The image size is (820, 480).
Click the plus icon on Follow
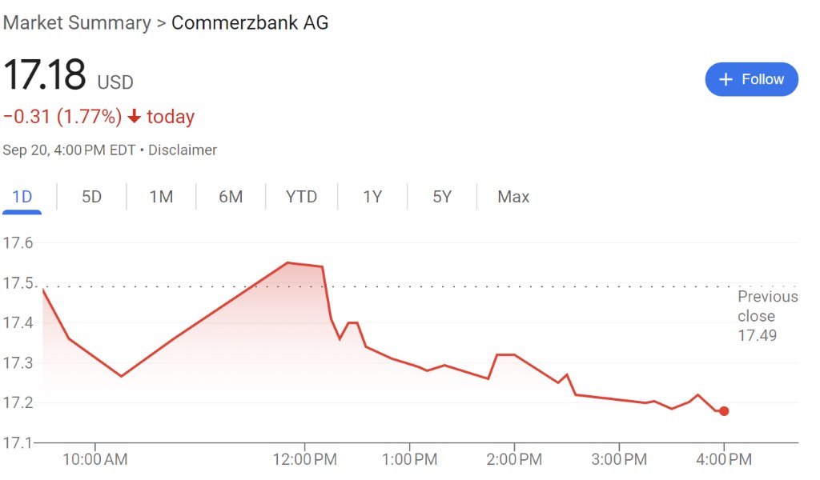point(726,79)
